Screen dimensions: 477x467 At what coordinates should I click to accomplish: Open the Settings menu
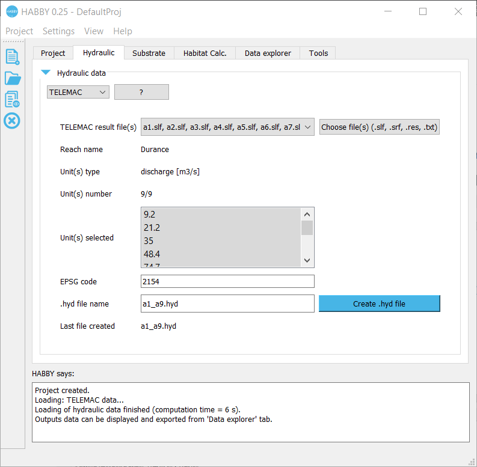point(58,31)
